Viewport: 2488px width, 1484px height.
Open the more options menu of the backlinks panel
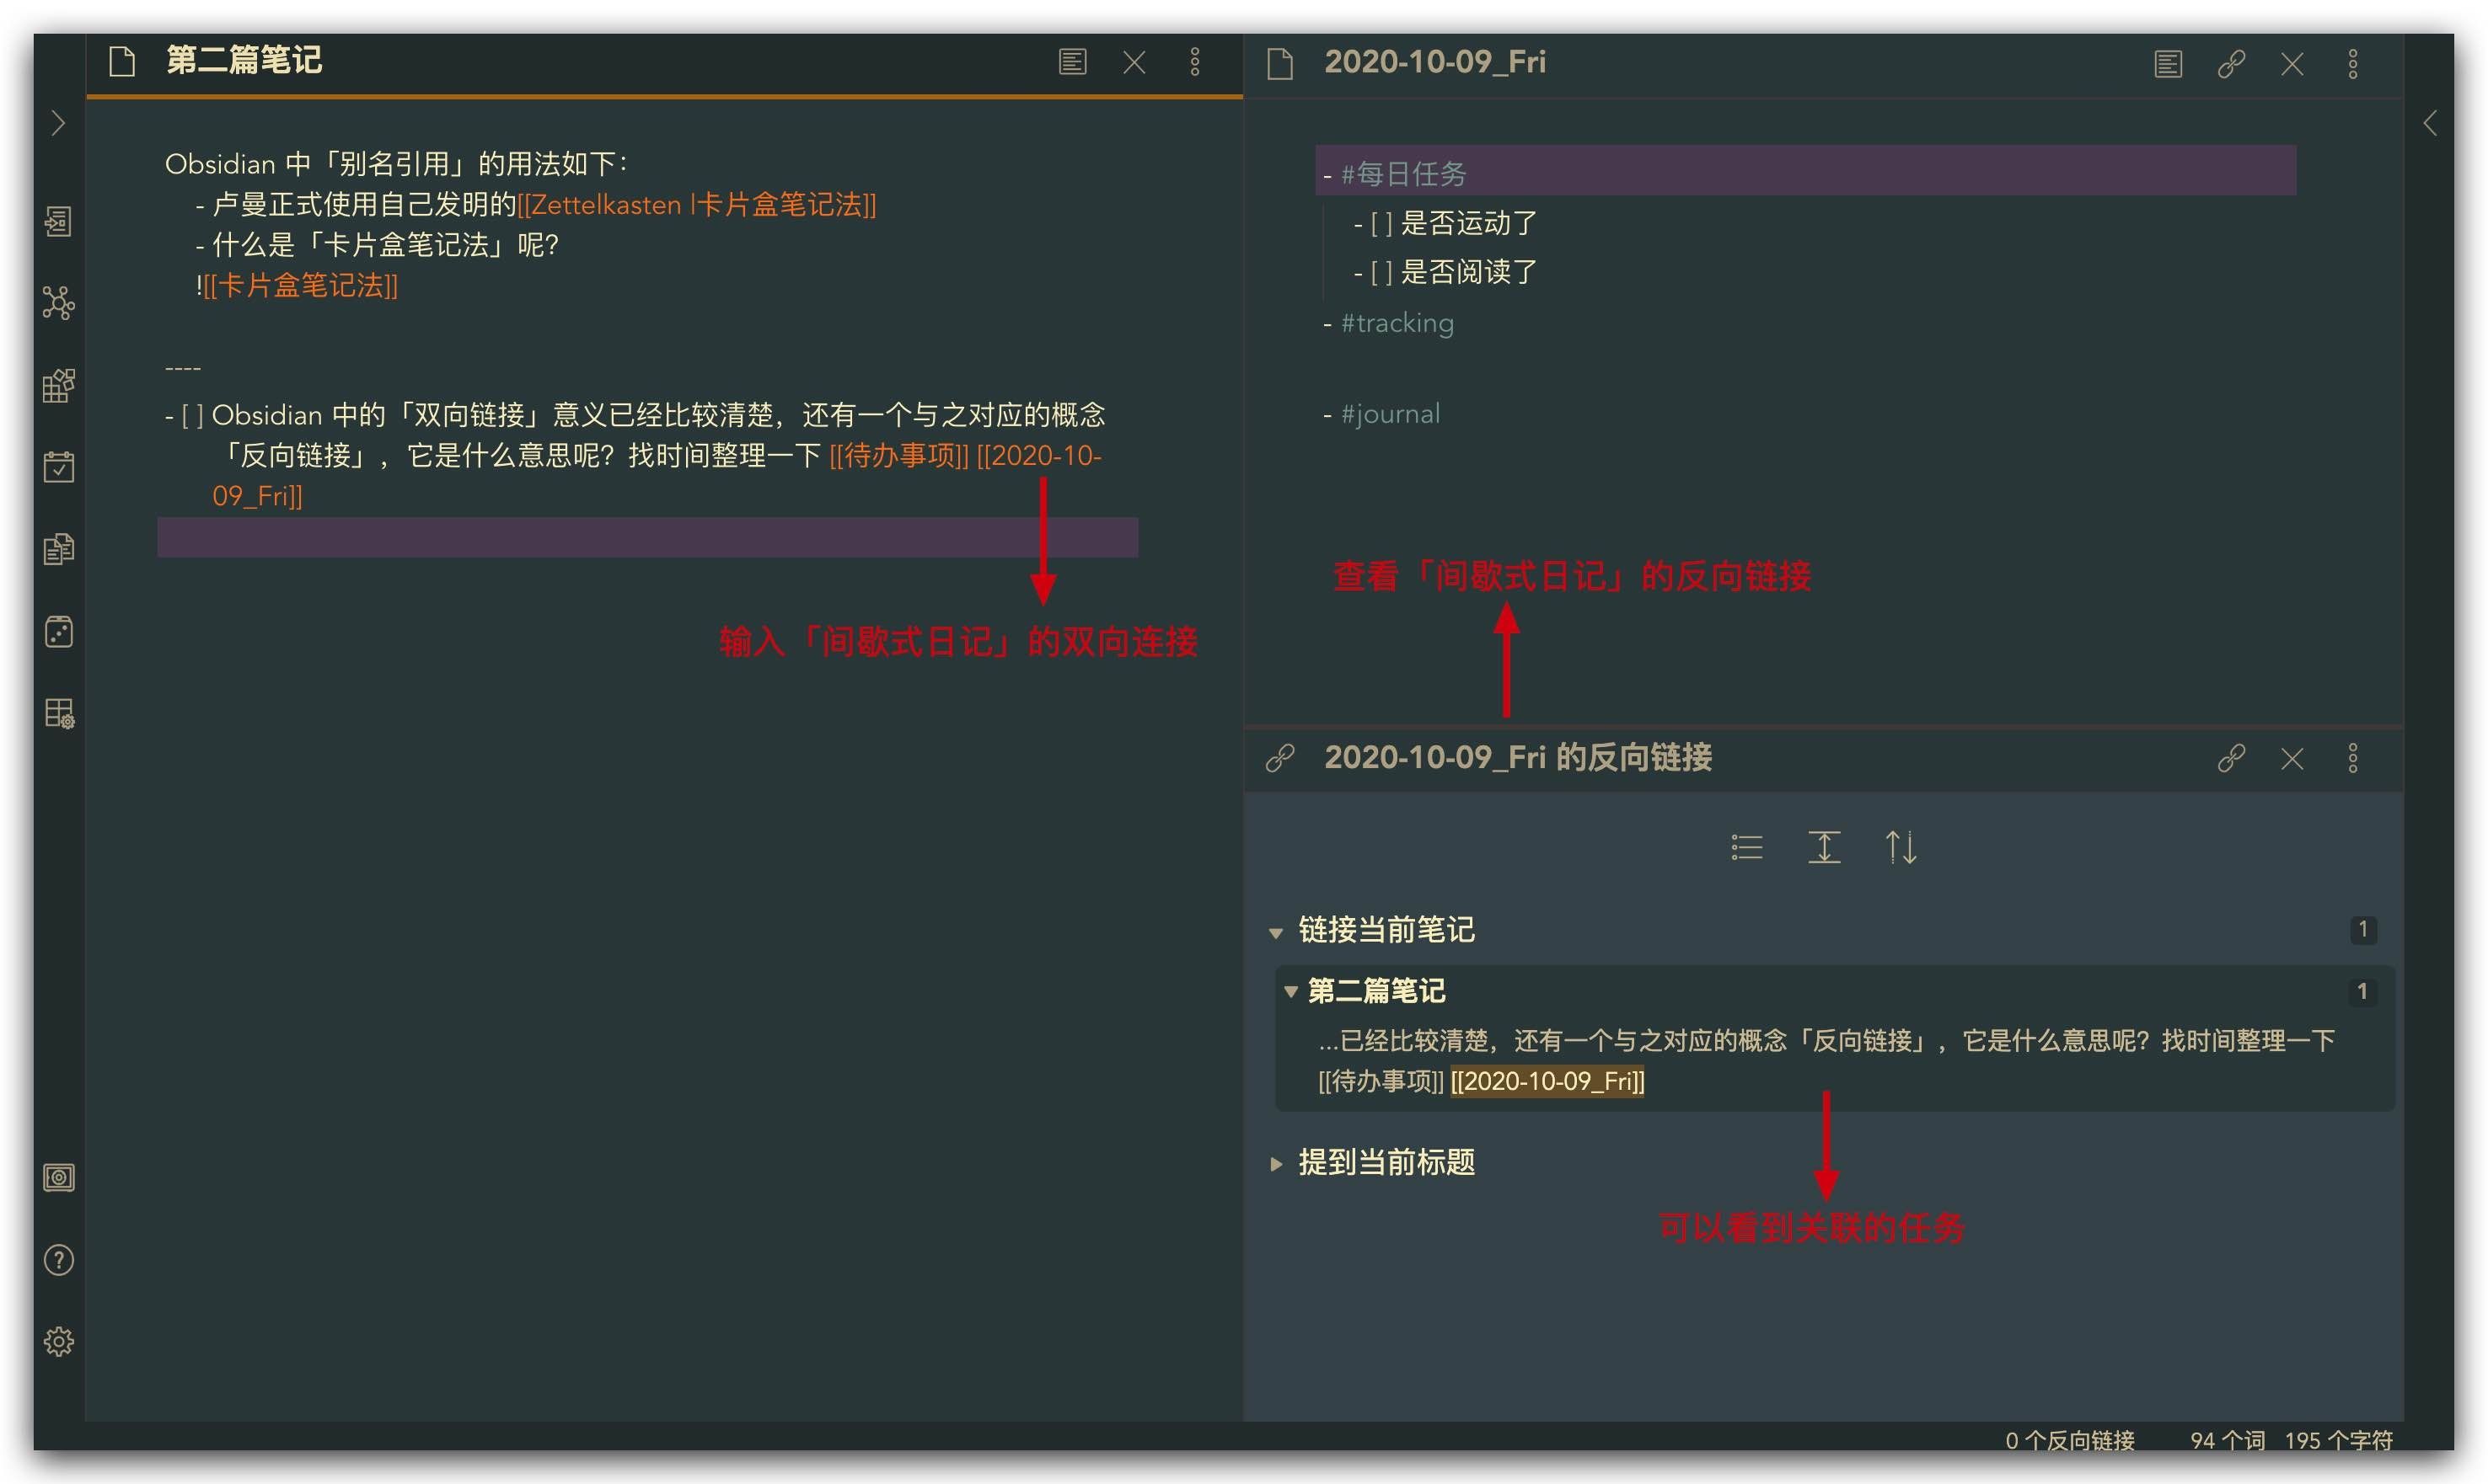(x=2353, y=758)
